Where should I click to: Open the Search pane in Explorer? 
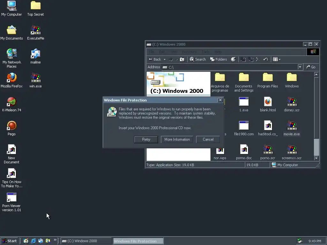click(198, 59)
